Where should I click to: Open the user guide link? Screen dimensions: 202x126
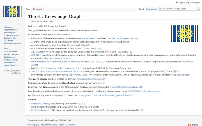pos(183,75)
